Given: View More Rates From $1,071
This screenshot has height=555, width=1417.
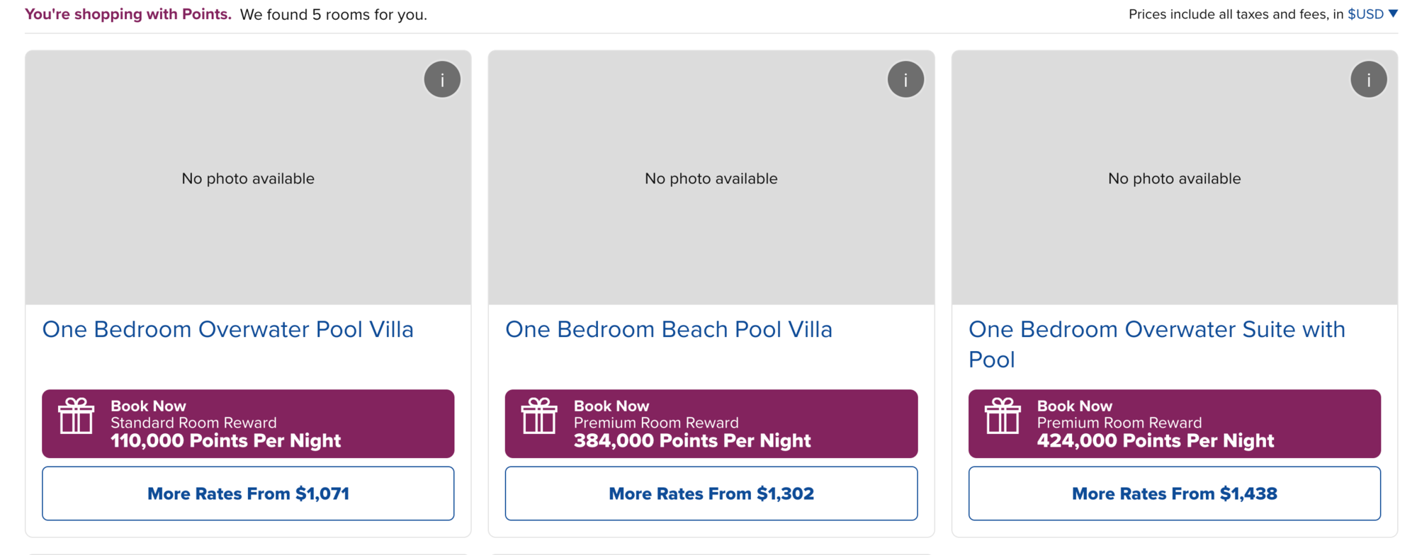Looking at the screenshot, I should tap(248, 493).
